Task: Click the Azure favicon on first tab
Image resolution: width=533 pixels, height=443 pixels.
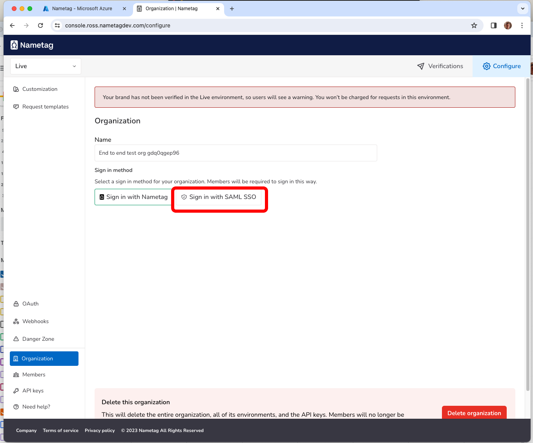Action: coord(46,9)
